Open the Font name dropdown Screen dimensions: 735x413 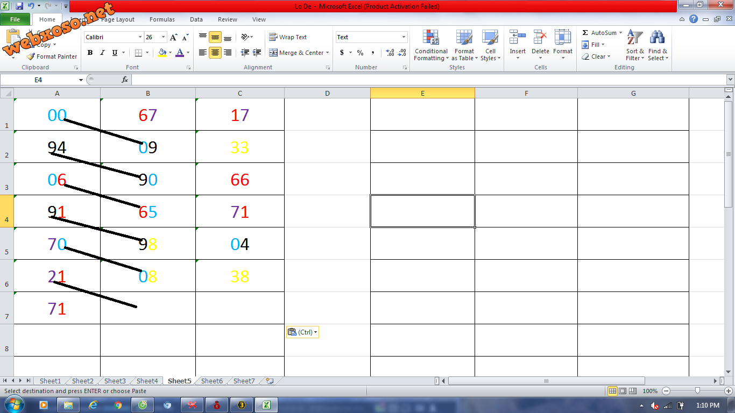(x=140, y=37)
